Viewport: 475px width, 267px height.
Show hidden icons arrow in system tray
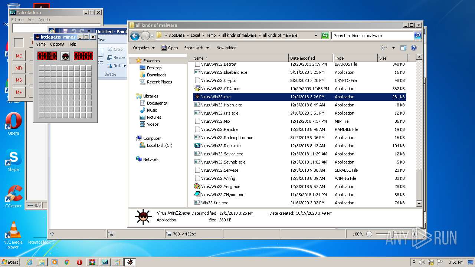pyautogui.click(x=414, y=262)
